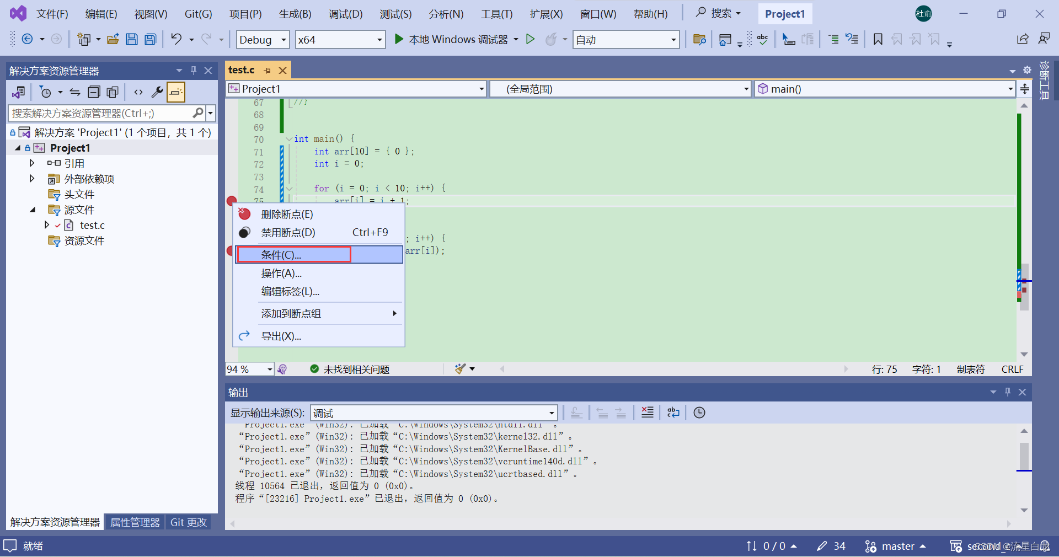Screen dimensions: 1059x557
Task: Open the 调试(D) menu
Action: click(x=345, y=14)
